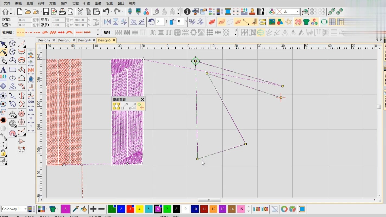Click the lock object icon
The width and height of the screenshot is (386, 217).
click(x=3, y=153)
